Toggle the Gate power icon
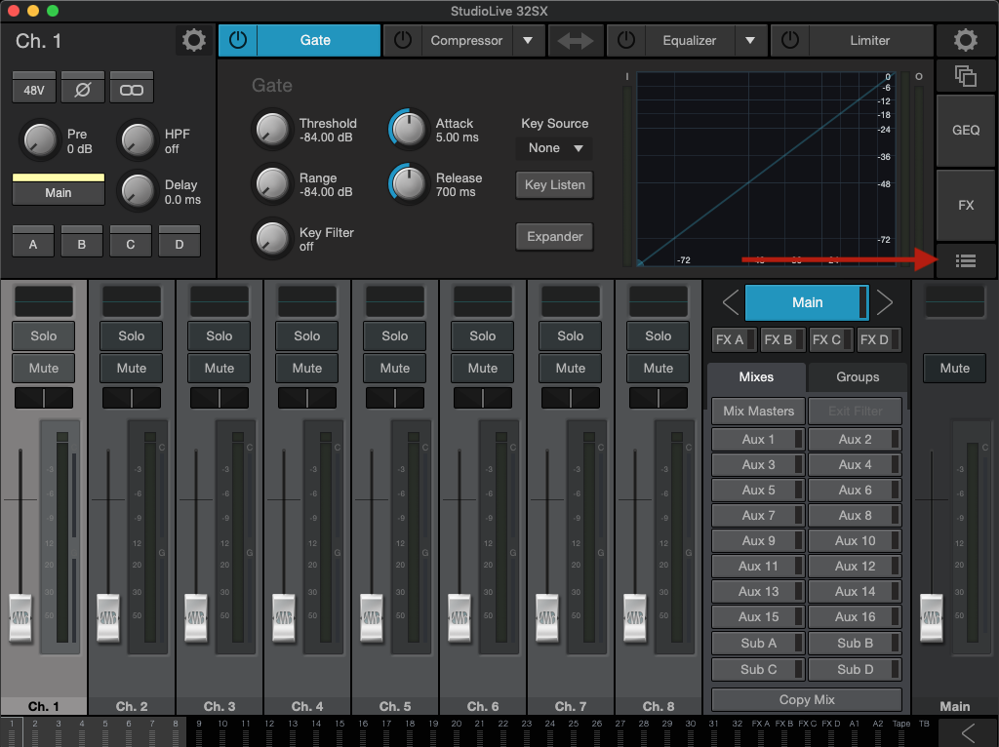Viewport: 999px width, 747px height. click(238, 40)
